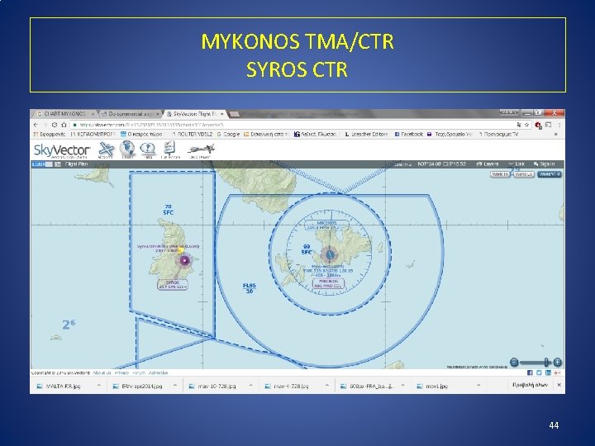Expand options for mav-10-728.jpg download
This screenshot has height=446, width=595.
251,386
